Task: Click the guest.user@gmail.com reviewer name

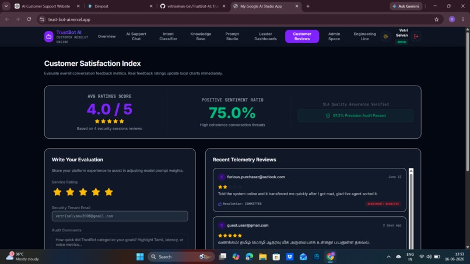Action: pyautogui.click(x=248, y=226)
